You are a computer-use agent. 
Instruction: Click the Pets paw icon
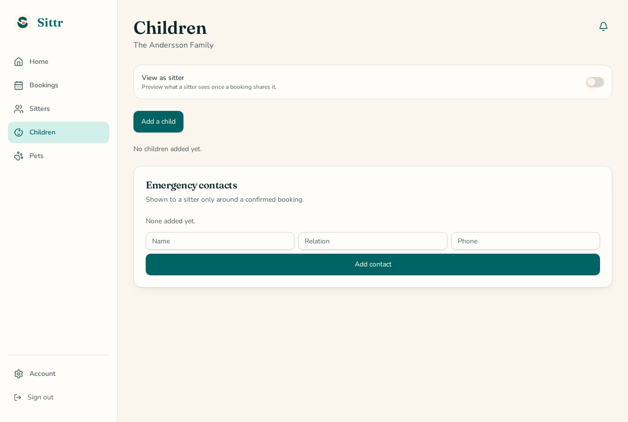[x=19, y=156]
